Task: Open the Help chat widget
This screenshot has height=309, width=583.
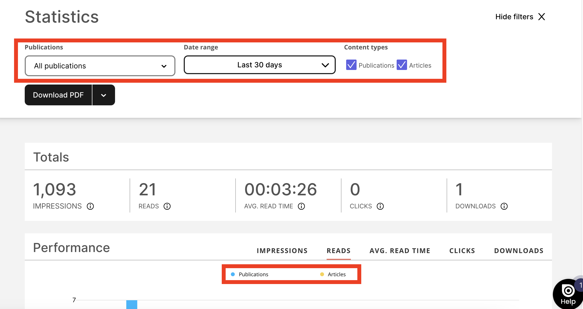Action: [568, 294]
